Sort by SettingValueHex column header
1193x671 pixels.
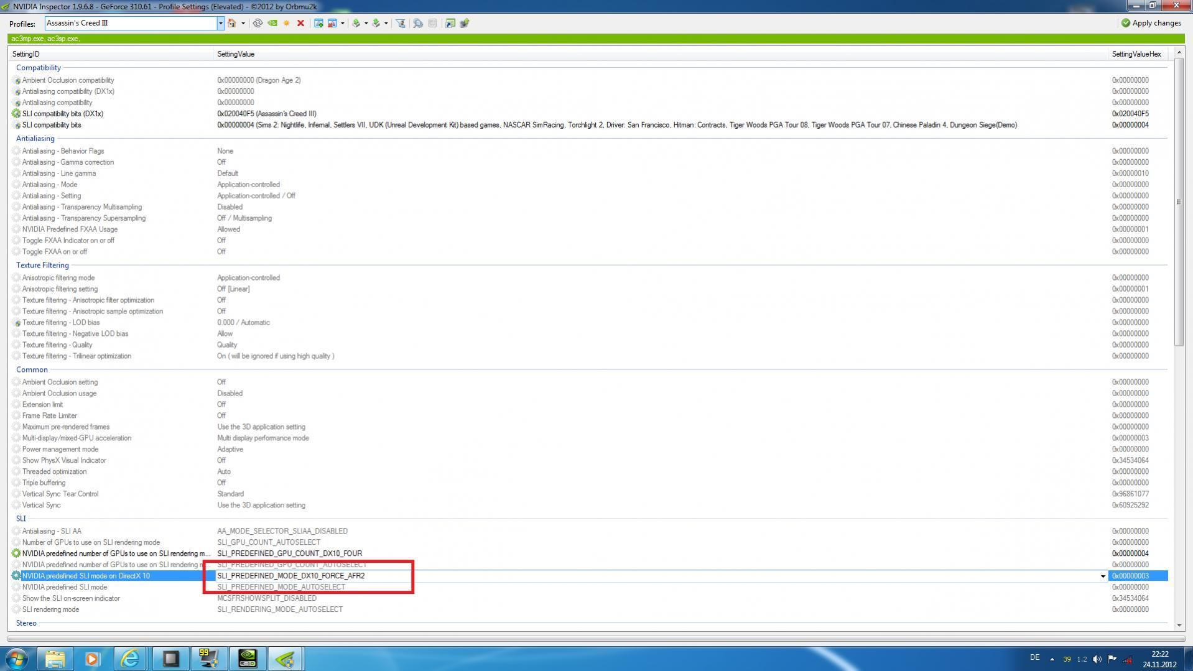tap(1137, 54)
